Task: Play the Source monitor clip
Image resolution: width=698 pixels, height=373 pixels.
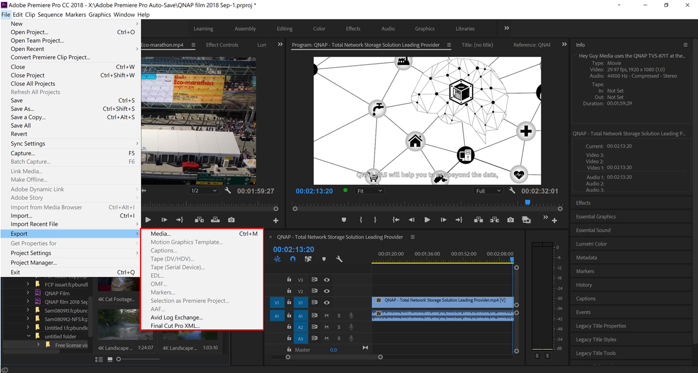Action: 148,220
